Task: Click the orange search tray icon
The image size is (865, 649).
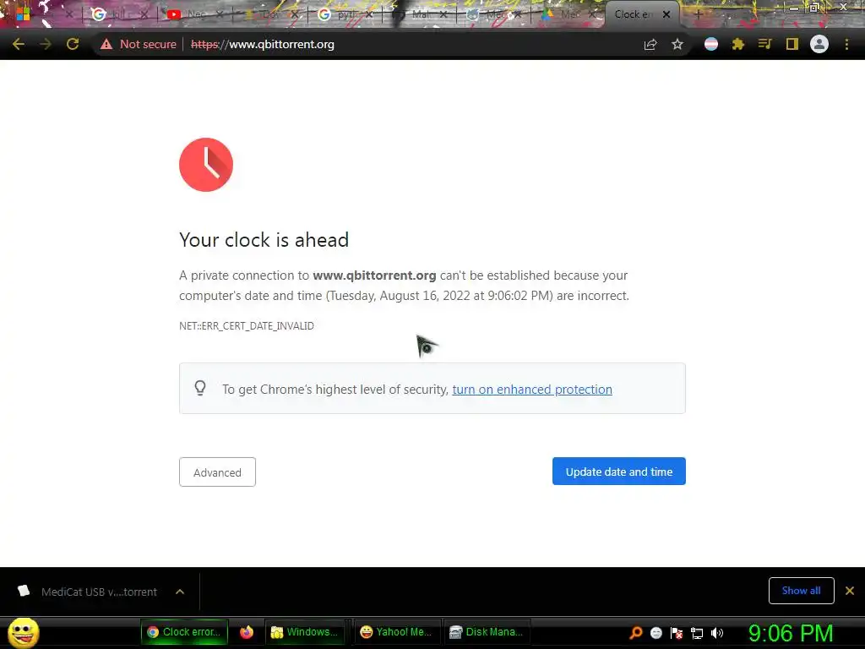Action: coord(636,632)
